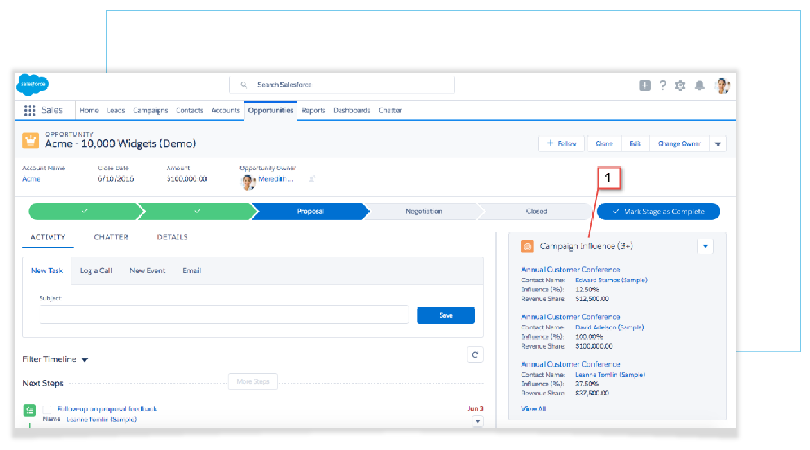Focus the Search Salesforce field
This screenshot has width=810, height=450.
coord(342,85)
